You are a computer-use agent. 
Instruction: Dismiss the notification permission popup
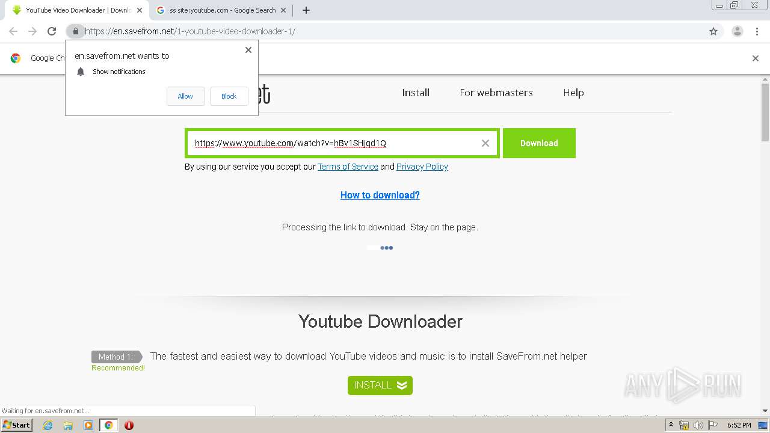coord(248,50)
